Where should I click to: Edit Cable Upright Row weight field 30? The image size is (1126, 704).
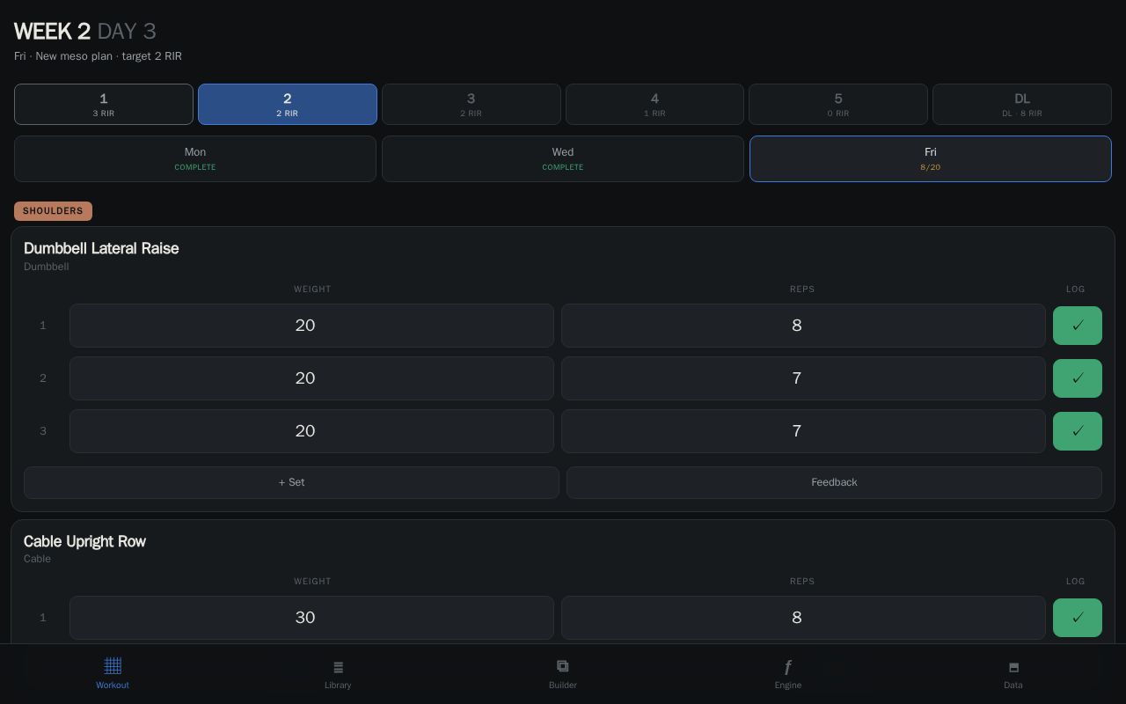pos(311,618)
